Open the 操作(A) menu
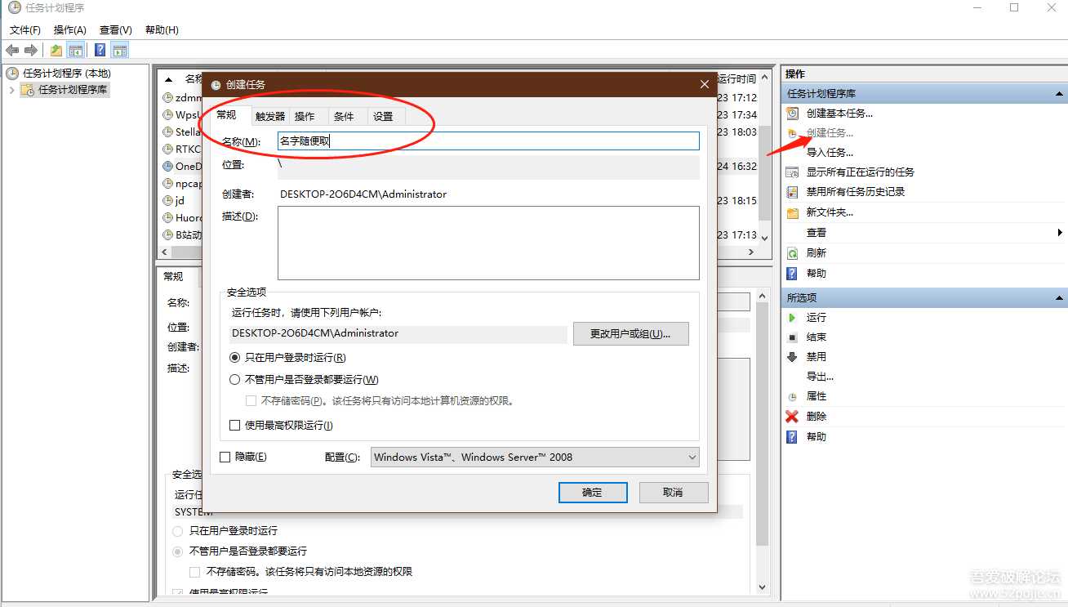This screenshot has width=1068, height=607. 69,30
